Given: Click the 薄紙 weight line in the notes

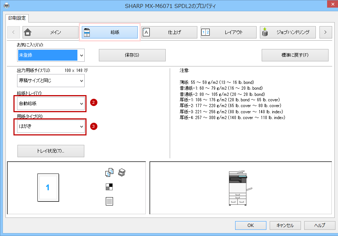Looking at the screenshot, I should [x=217, y=82].
